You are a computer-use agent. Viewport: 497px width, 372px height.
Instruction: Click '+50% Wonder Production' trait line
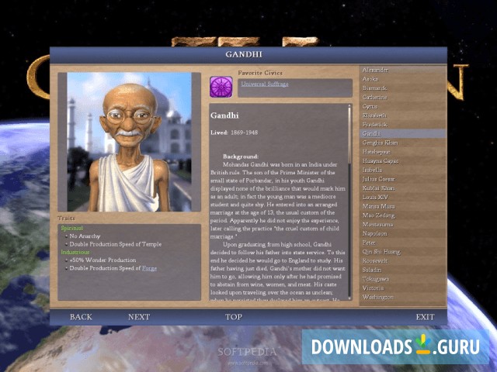pos(103,260)
